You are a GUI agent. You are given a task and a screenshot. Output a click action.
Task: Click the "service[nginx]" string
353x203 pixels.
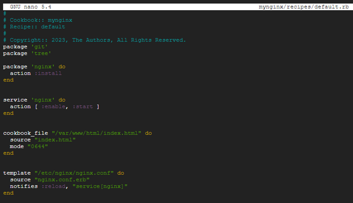click(100, 186)
